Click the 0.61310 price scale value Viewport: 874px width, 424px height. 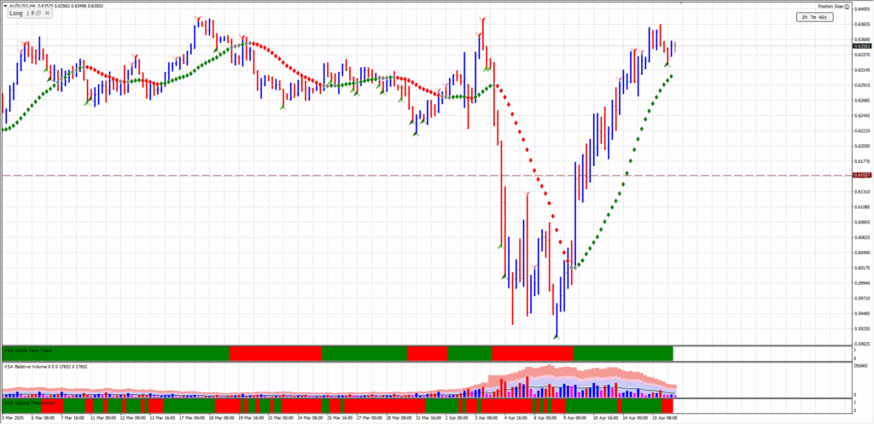point(862,192)
